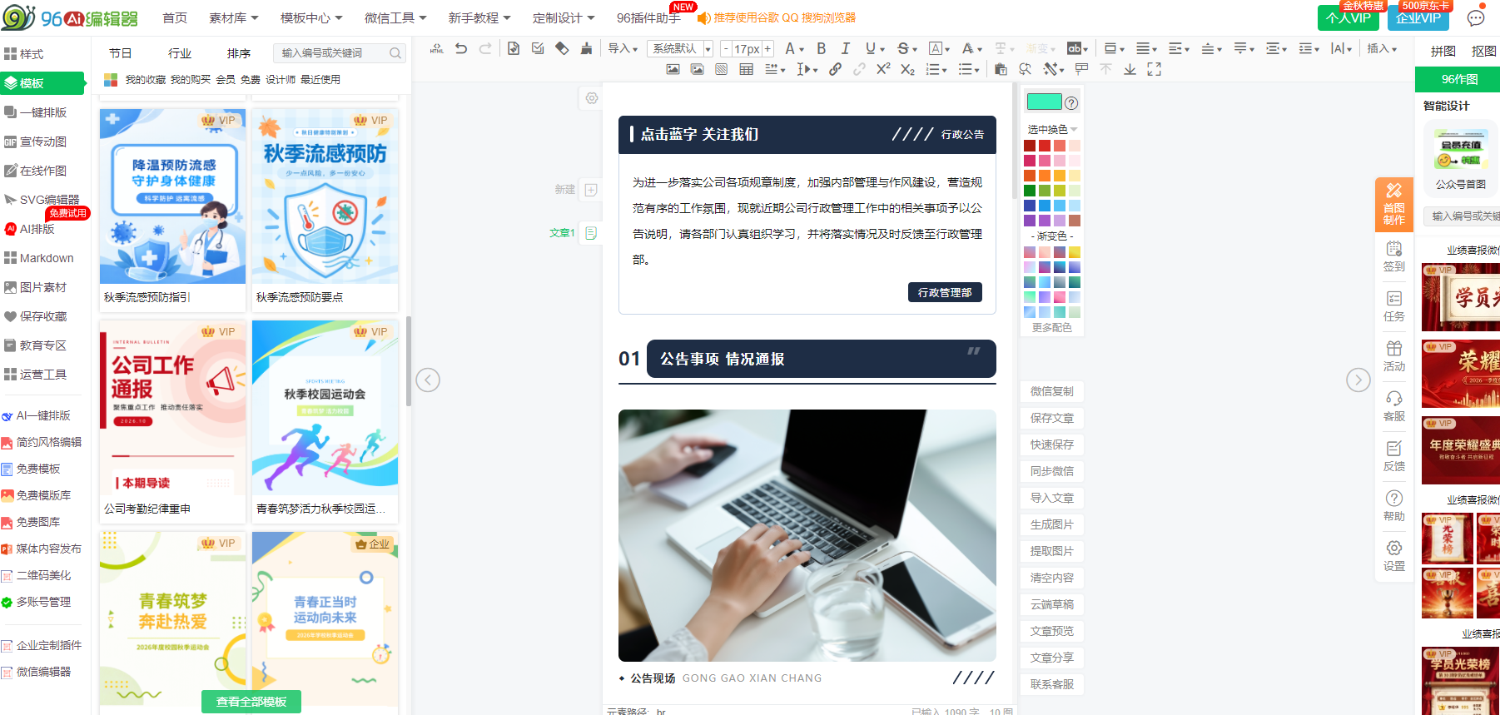Select the mint green current color swatch

pos(1045,102)
